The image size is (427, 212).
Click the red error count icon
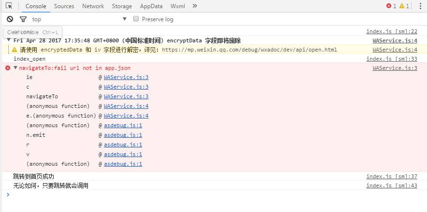(x=388, y=6)
